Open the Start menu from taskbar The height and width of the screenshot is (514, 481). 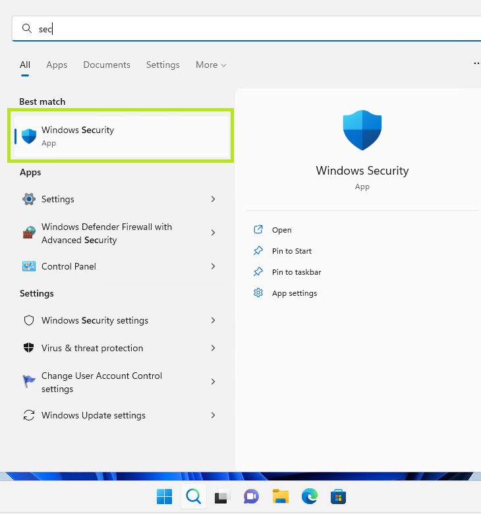click(164, 496)
